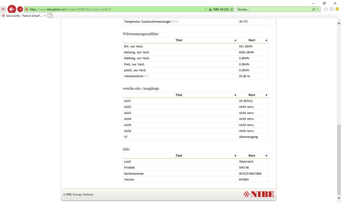Select 'Temperatur Zusatzwärmeerzeuger BT63' row title
The width and height of the screenshot is (341, 203).
pyautogui.click(x=151, y=22)
